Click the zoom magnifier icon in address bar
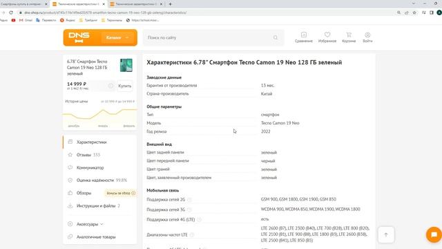Screen dimensions: 442x249 [398, 12]
